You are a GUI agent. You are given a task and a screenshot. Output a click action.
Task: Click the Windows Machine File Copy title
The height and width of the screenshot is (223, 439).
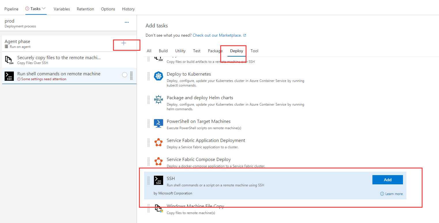pyautogui.click(x=195, y=206)
